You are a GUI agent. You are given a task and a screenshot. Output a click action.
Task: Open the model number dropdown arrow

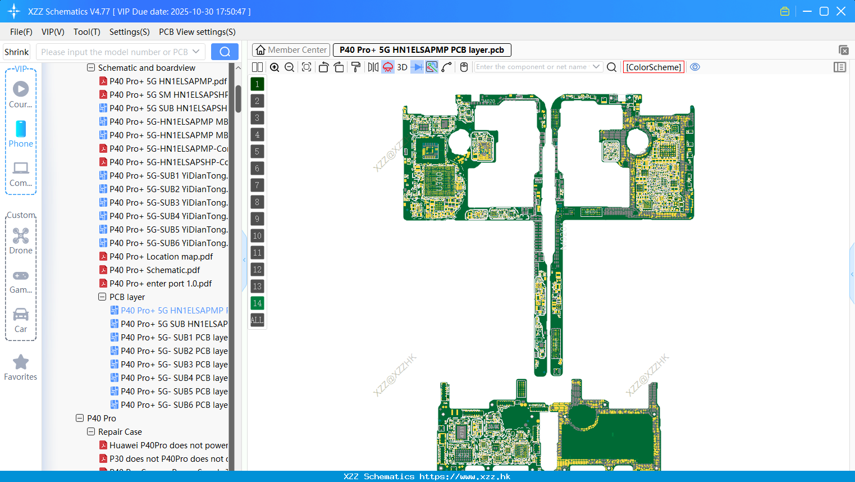196,52
